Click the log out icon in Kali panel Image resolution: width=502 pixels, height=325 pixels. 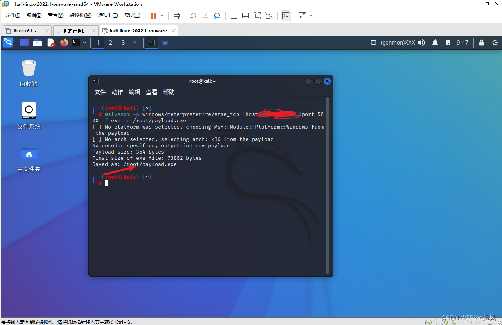coord(495,43)
